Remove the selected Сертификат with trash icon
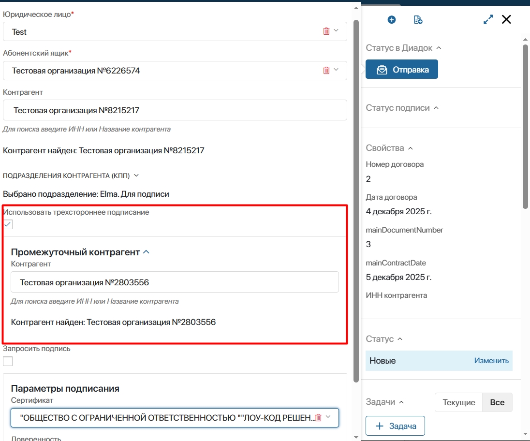Viewport: 530px width, 441px height. coord(318,418)
